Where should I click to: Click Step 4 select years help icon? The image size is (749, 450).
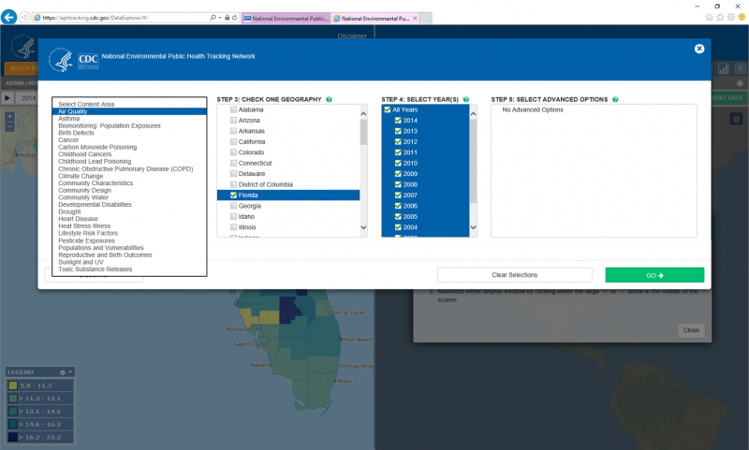pyautogui.click(x=466, y=99)
